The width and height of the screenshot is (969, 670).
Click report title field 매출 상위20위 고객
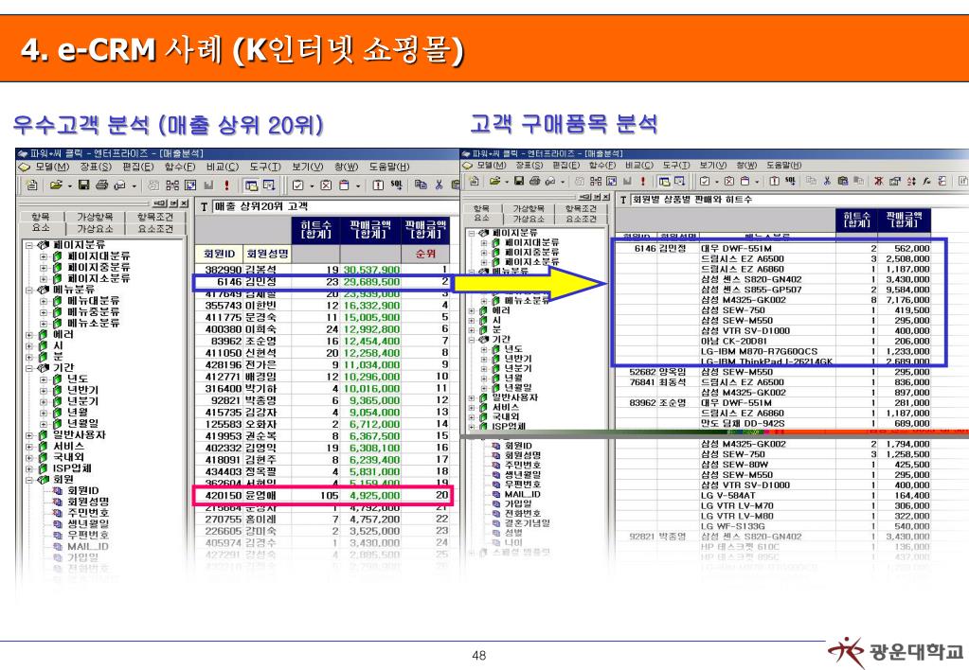coord(335,206)
